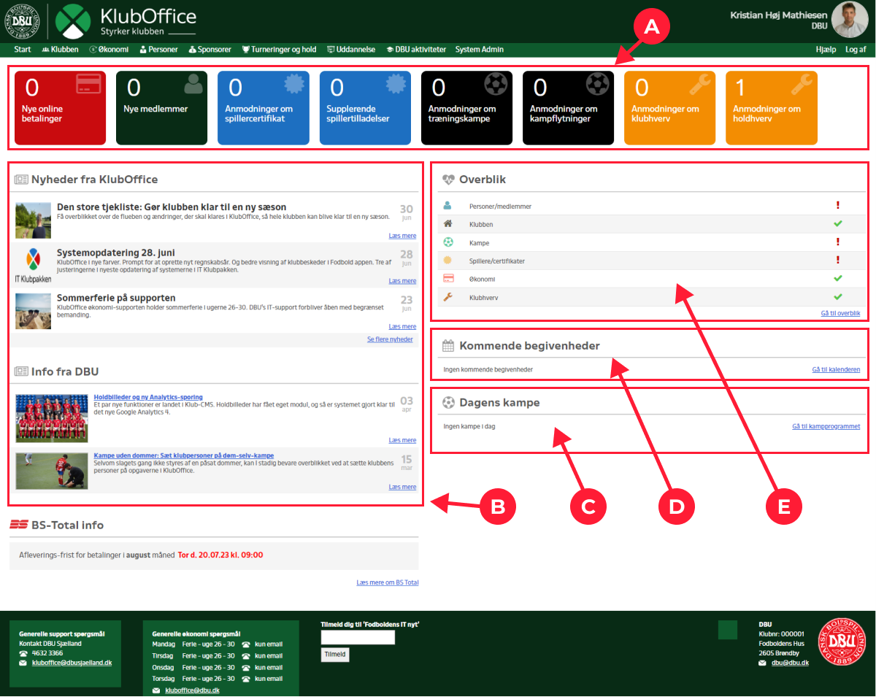Click the newspaper icon beside Nyheder fra KlubOffice
Viewport: 876px width, 697px height.
coord(21,180)
